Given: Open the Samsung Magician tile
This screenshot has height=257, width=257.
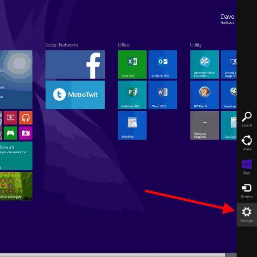Looking at the screenshot, I should [205, 126].
